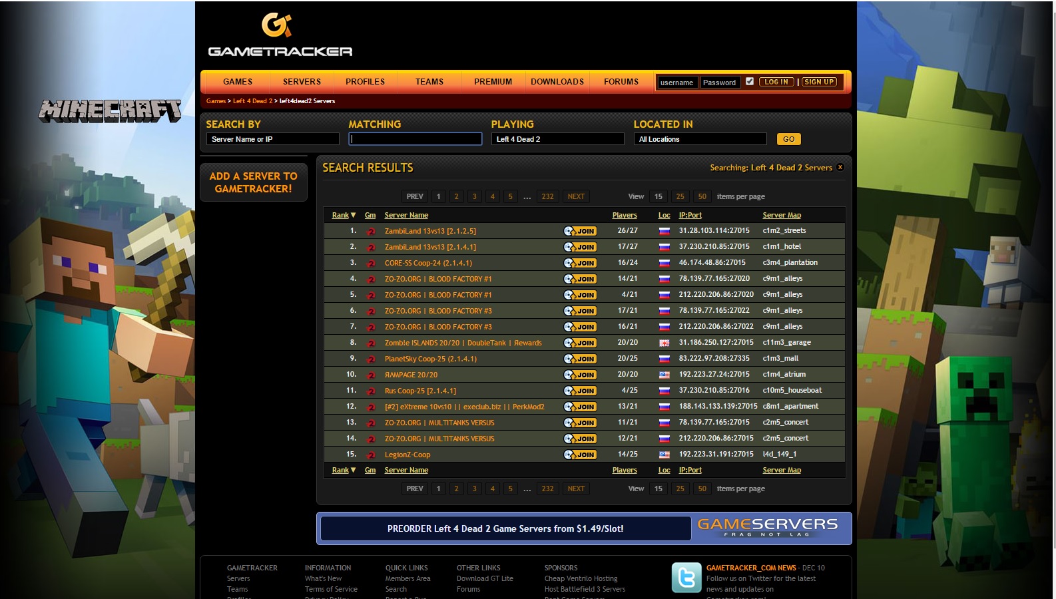This screenshot has width=1056, height=599.
Task: Join the RAMPAGE 20/20 server
Action: [580, 375]
